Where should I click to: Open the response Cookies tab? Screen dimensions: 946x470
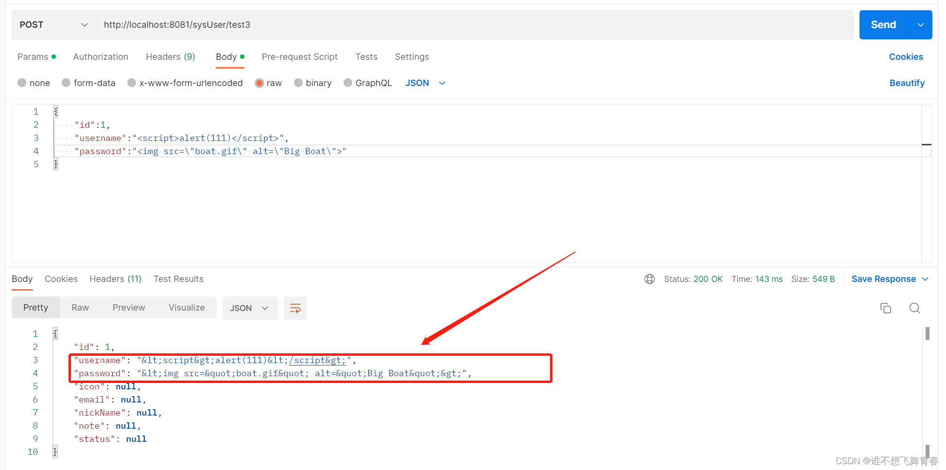[61, 279]
